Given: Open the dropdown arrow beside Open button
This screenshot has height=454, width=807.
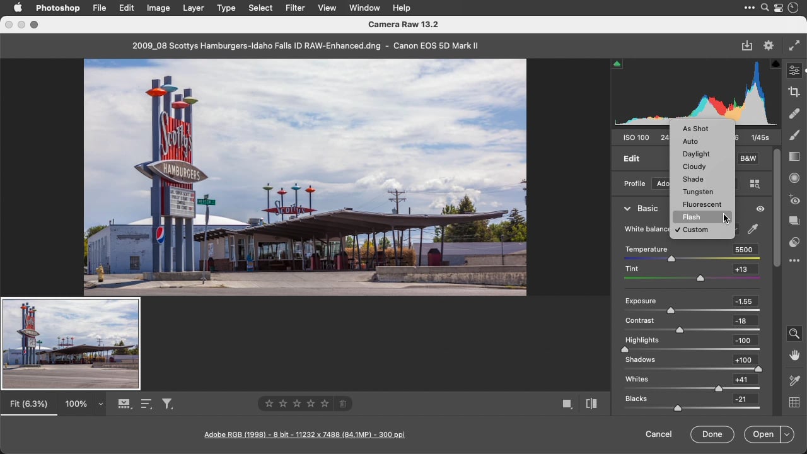Looking at the screenshot, I should (x=787, y=434).
